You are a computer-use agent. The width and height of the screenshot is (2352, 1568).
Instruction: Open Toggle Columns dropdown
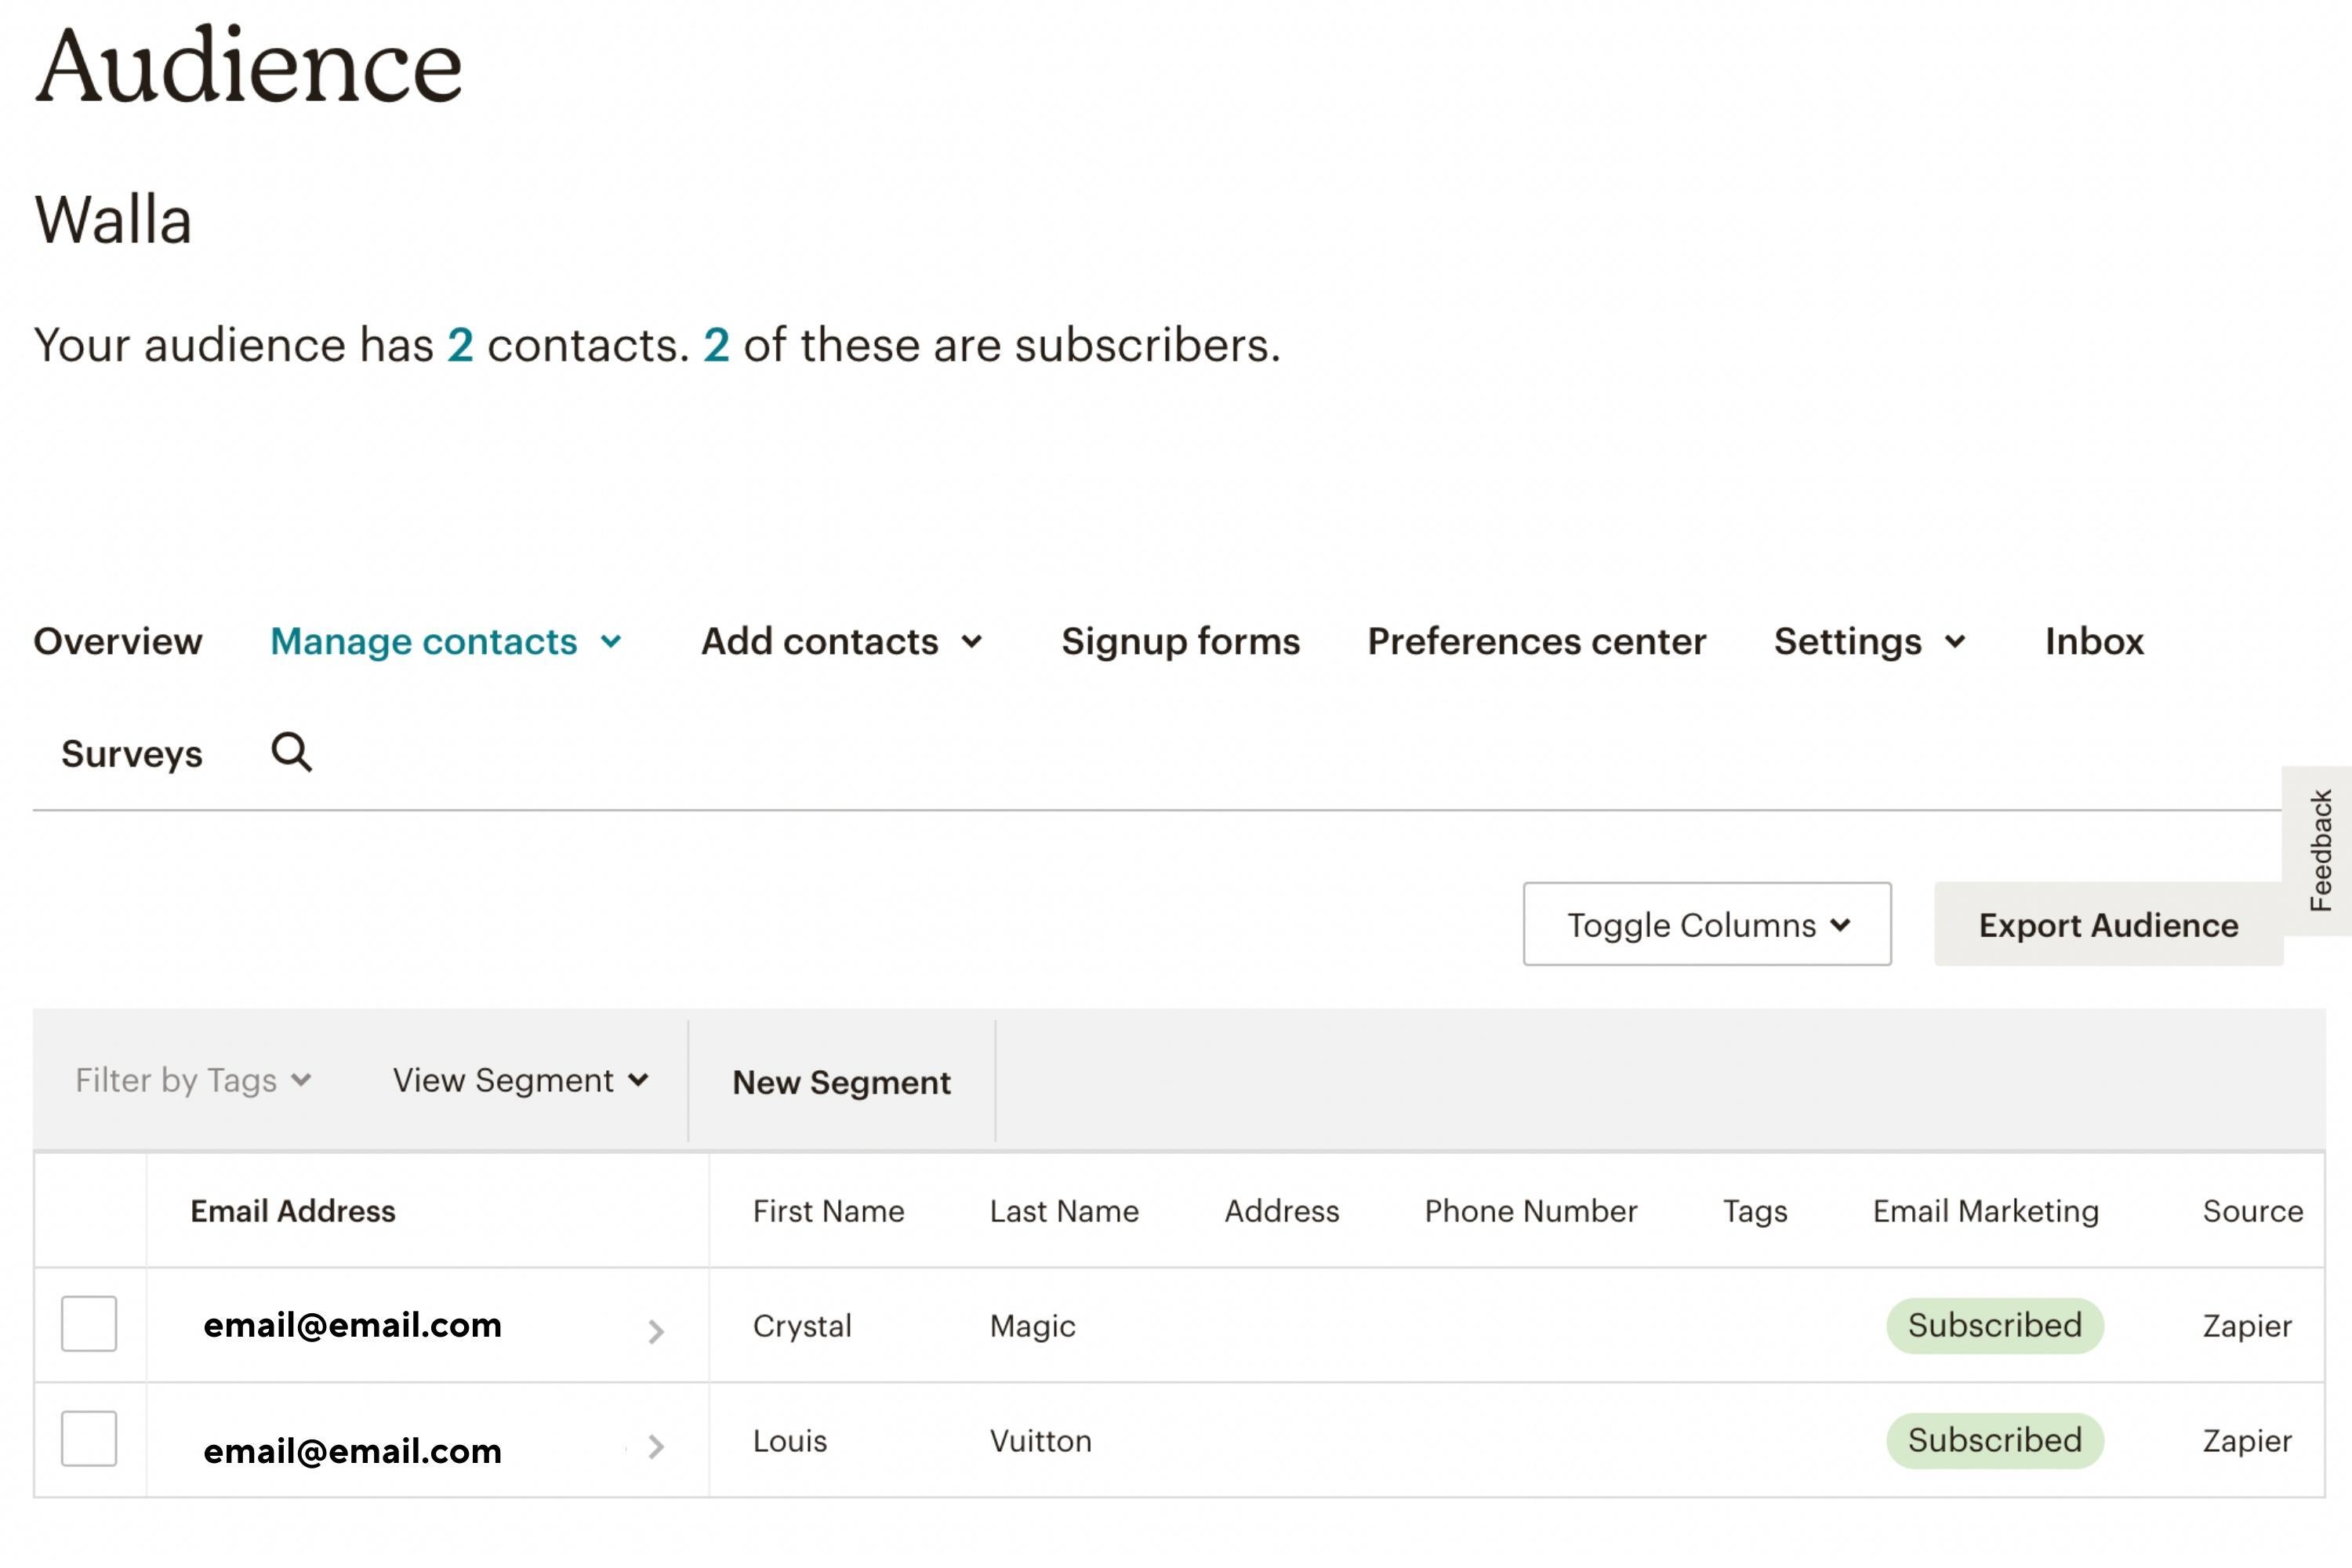[1706, 925]
